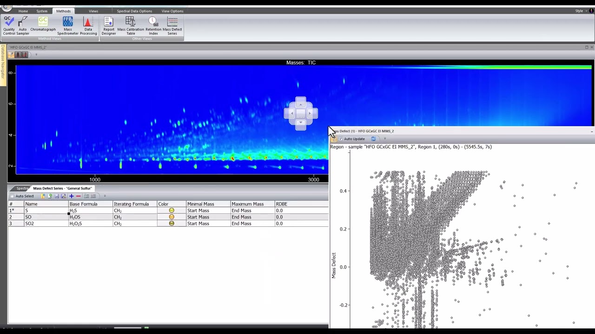Click the refresh icon in Mass Defect window
The image size is (595, 334).
pos(373,139)
